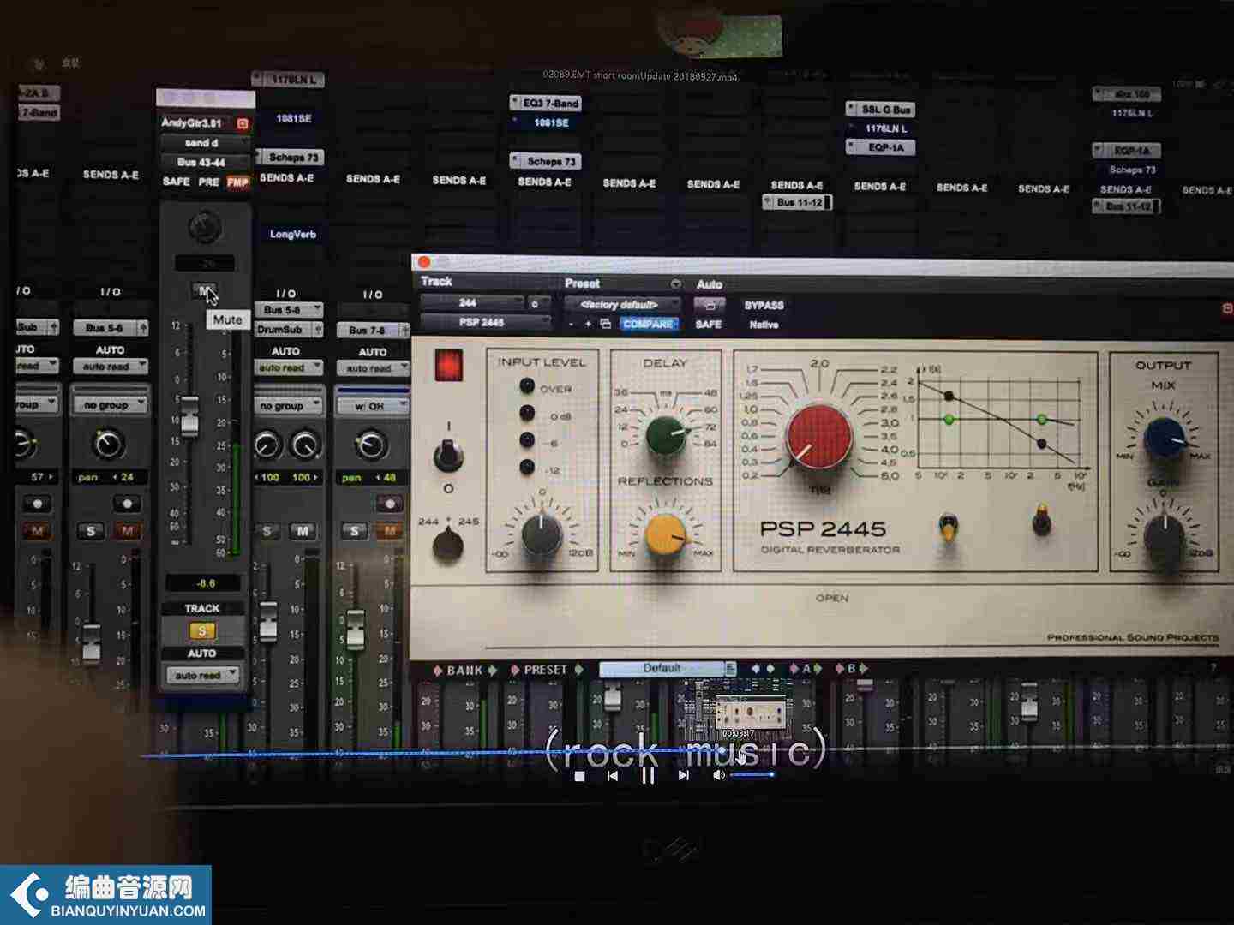Click the green DELAY knob

pyautogui.click(x=666, y=434)
